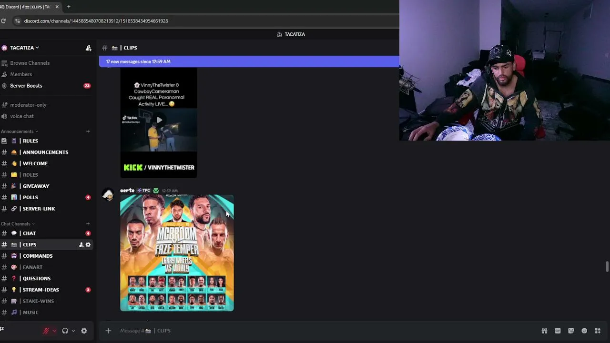Open the RULES channel
The height and width of the screenshot is (343, 610).
tap(30, 141)
